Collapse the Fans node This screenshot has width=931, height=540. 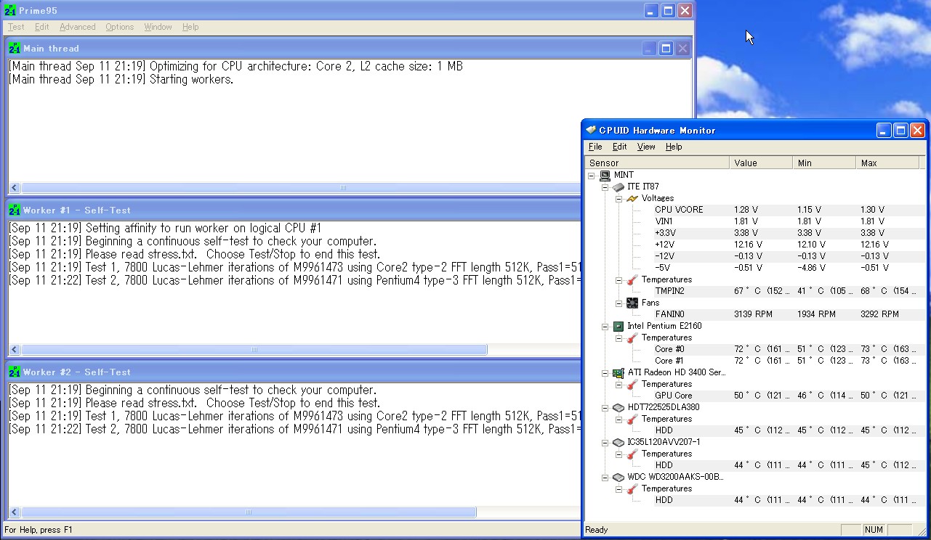pyautogui.click(x=618, y=303)
